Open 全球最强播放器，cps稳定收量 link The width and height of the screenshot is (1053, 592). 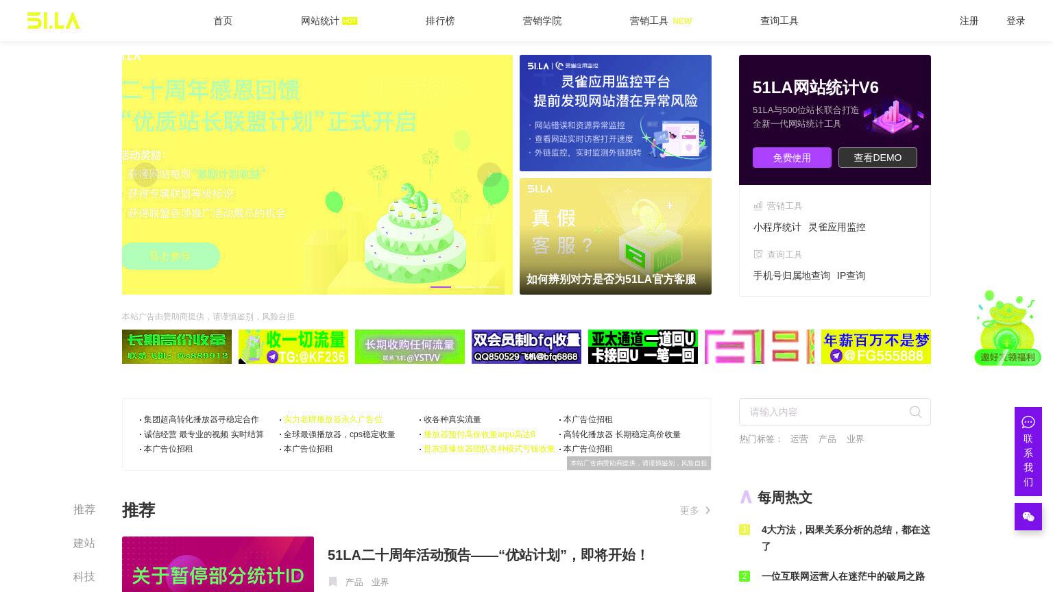(339, 434)
